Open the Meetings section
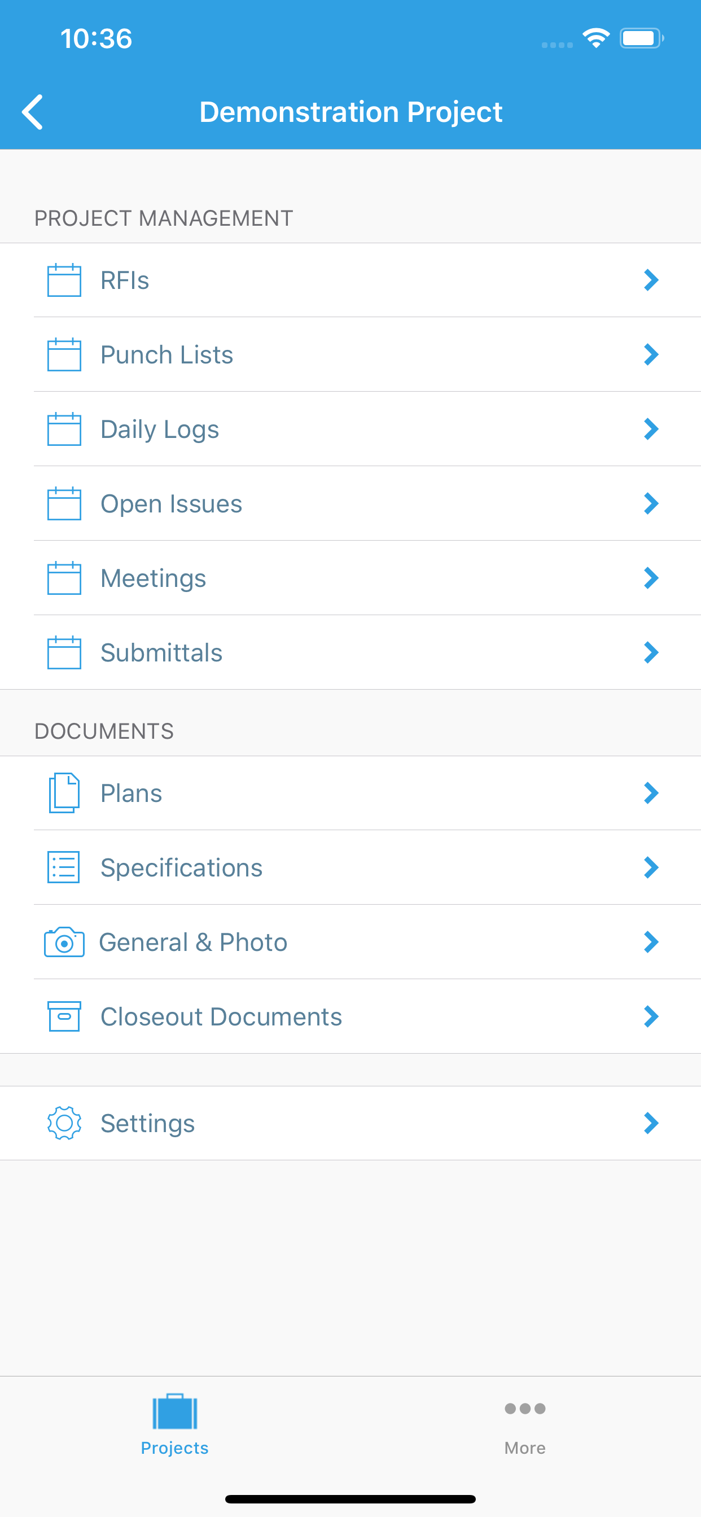This screenshot has width=701, height=1517. [350, 578]
